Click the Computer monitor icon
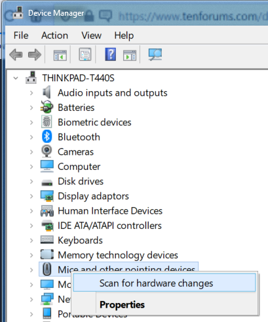 (47, 167)
